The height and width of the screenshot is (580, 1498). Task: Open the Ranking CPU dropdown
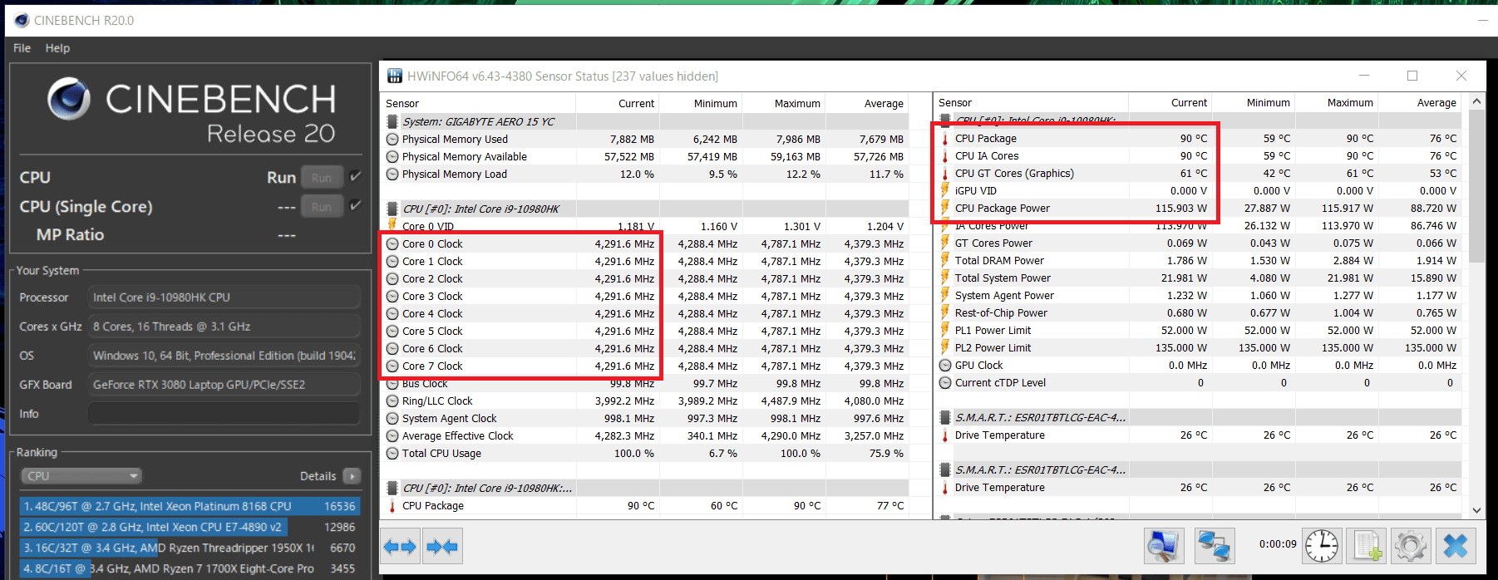click(81, 476)
